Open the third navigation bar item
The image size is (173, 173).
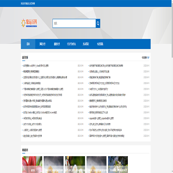(x=57, y=44)
